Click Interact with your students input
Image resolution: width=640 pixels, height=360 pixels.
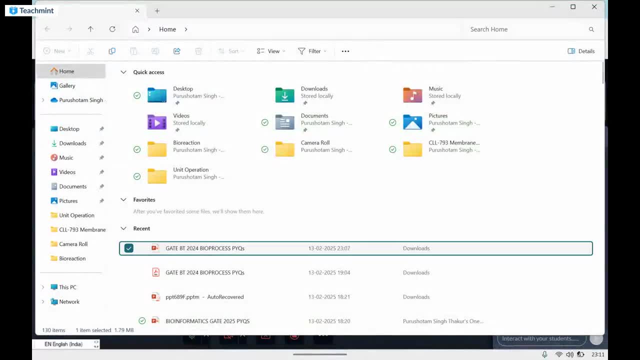[541, 338]
